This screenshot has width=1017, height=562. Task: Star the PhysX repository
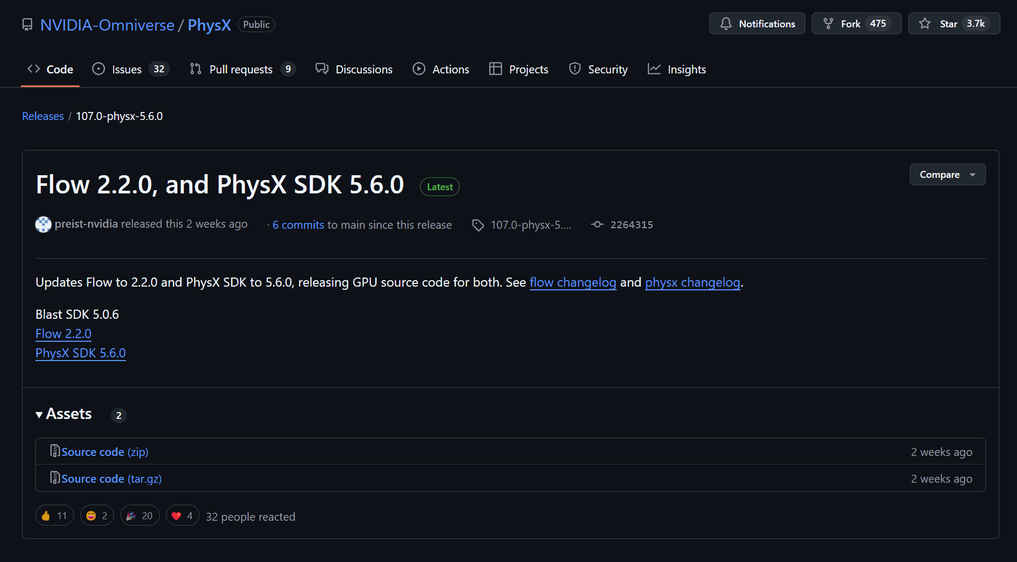pyautogui.click(x=954, y=24)
